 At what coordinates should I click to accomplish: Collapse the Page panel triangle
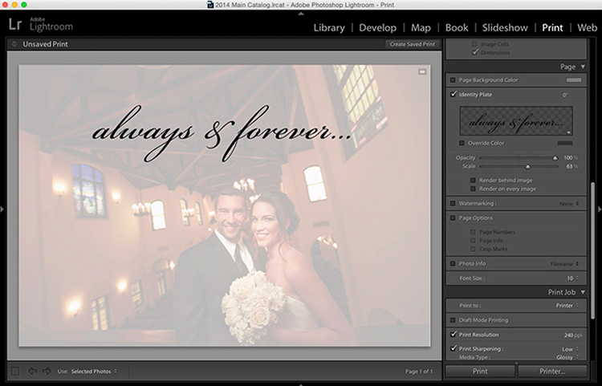coord(583,67)
